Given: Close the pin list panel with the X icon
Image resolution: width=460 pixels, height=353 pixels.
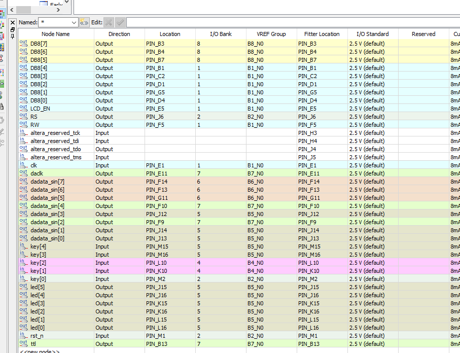Looking at the screenshot, I should click(13, 23).
